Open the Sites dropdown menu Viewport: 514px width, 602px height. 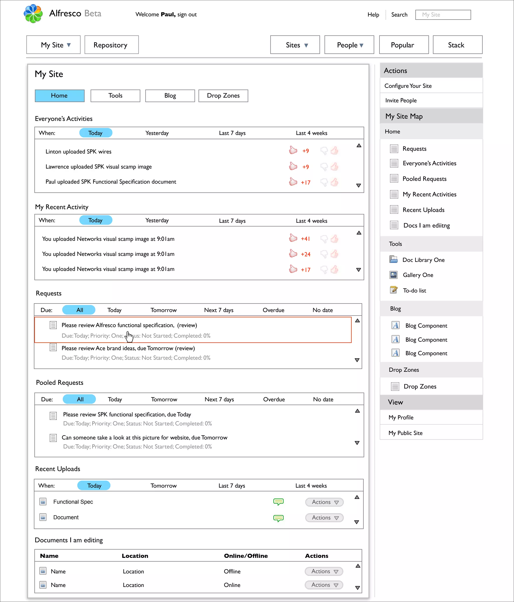click(x=295, y=45)
